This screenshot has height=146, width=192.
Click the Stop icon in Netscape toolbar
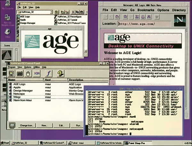click(x=157, y=17)
